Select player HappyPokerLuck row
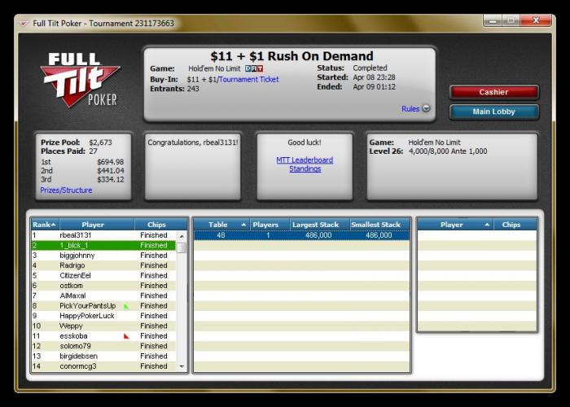 (104, 316)
